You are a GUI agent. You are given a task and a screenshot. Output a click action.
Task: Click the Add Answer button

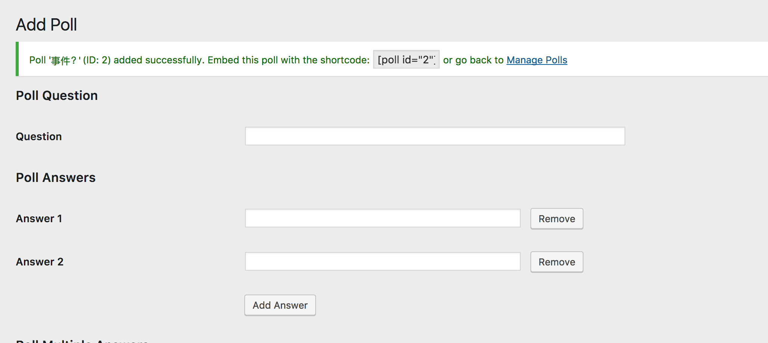tap(280, 305)
